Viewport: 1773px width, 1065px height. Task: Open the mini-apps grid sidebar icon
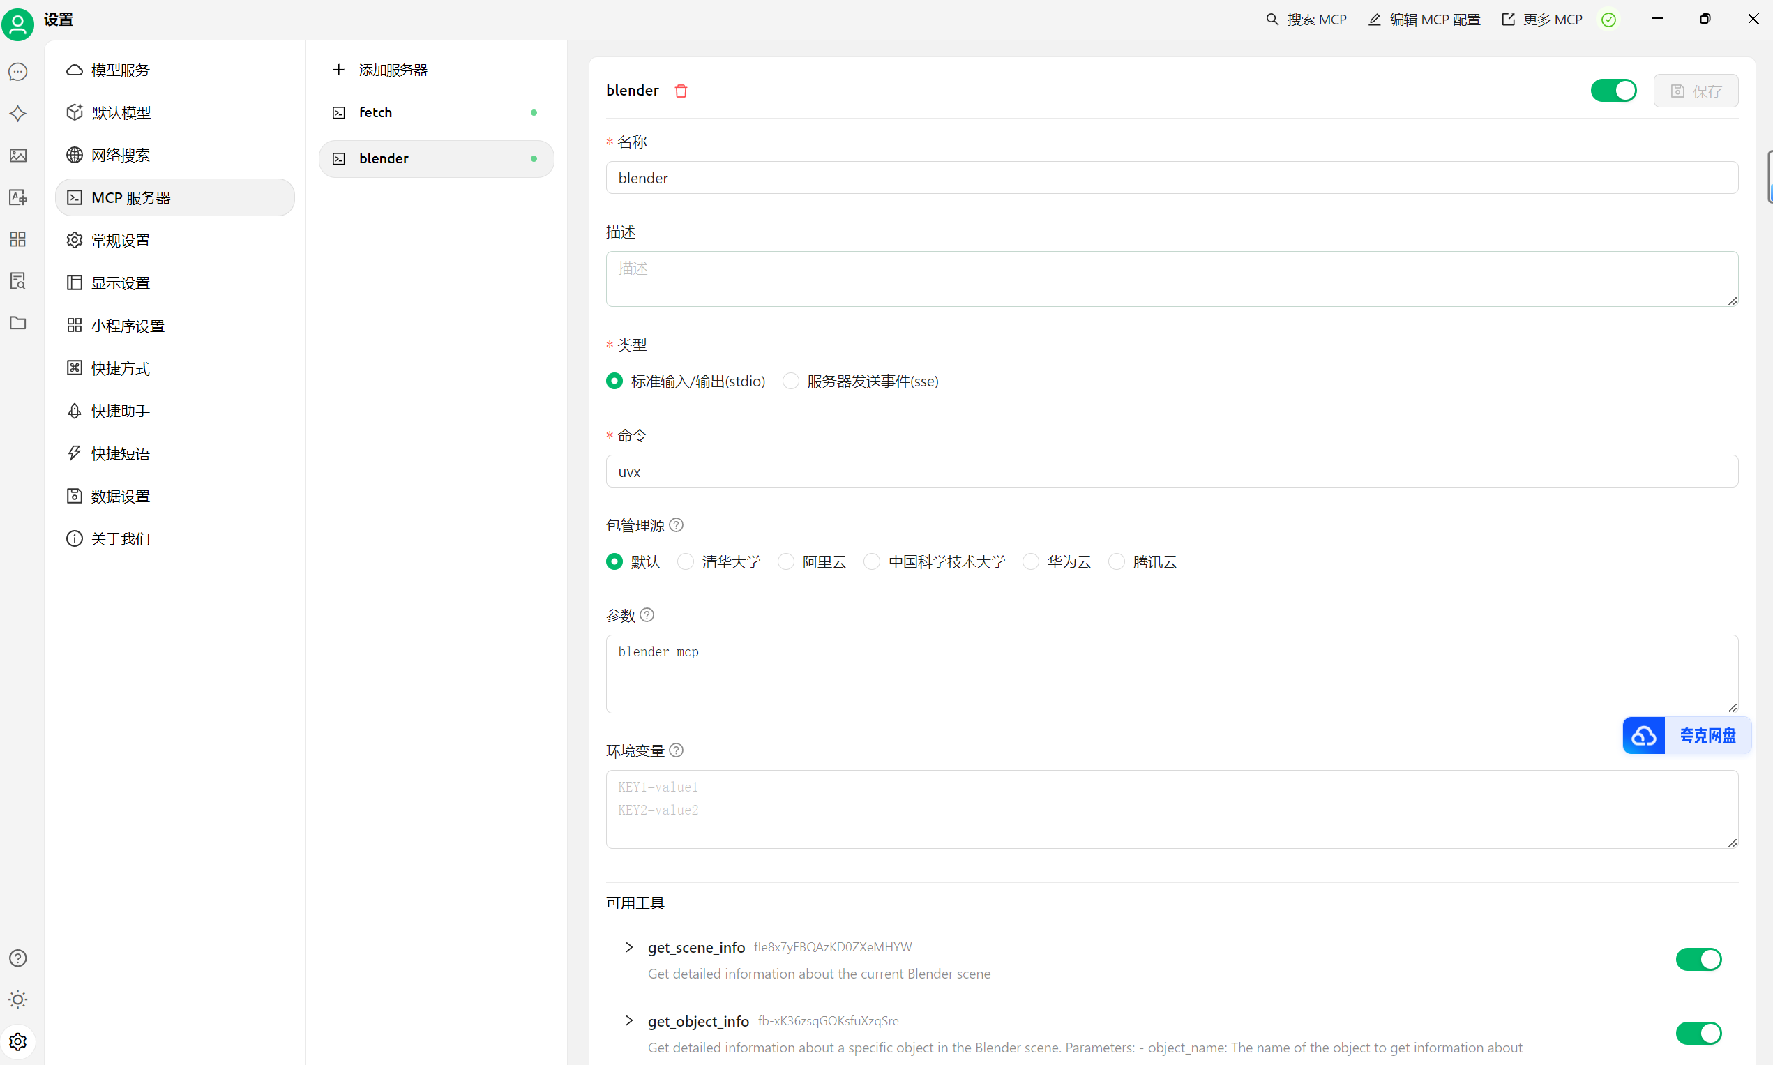[x=18, y=239]
